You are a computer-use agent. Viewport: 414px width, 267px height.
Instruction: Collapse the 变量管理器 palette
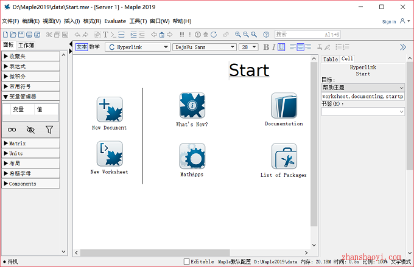click(30, 97)
